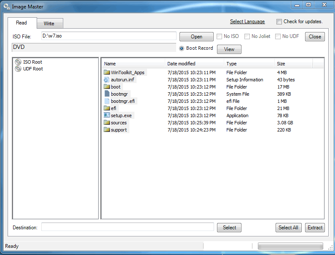This screenshot has width=335, height=255.
Task: Switch to the Read tab
Action: [x=21, y=23]
